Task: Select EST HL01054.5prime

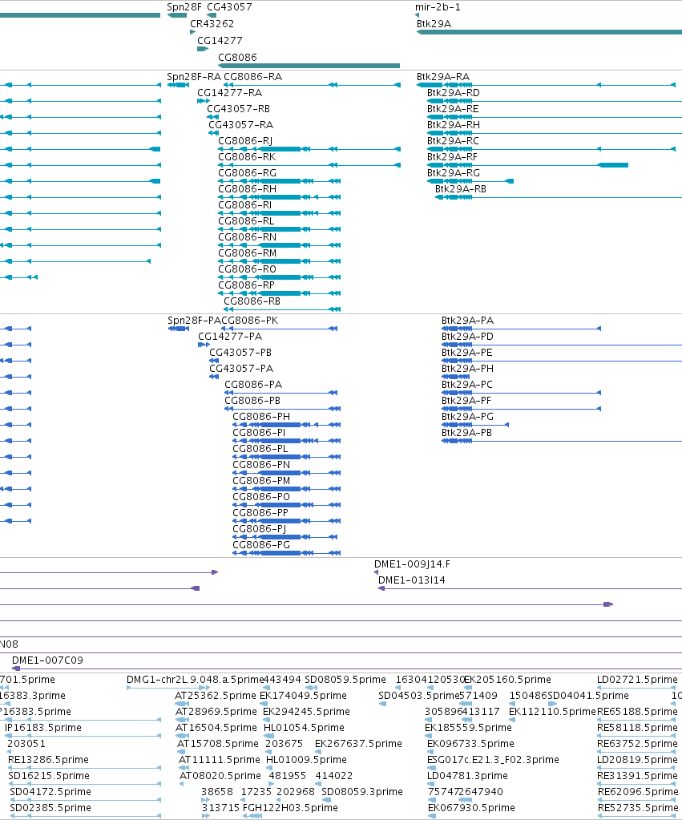Action: (x=304, y=728)
